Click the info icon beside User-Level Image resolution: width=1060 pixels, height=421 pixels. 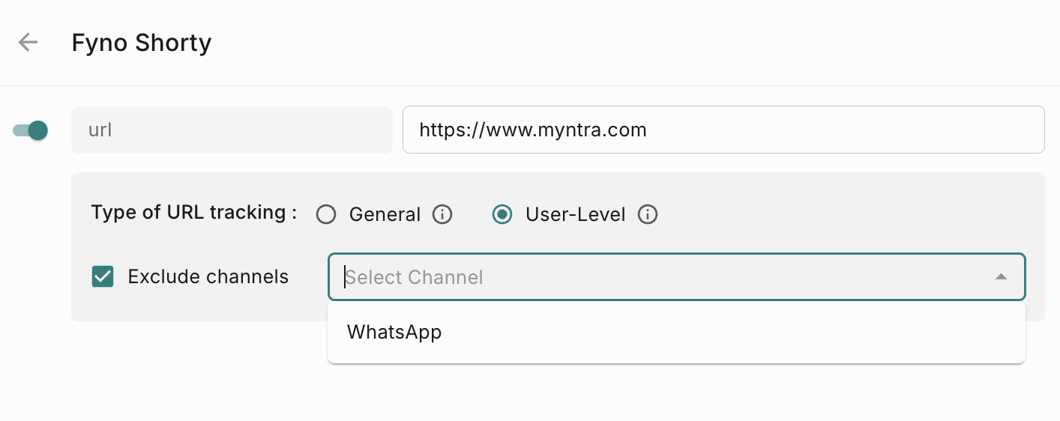tap(648, 215)
